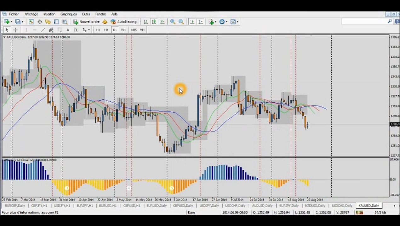The image size is (400, 226).
Task: Click the Nouvel ordre button
Action: click(x=87, y=22)
